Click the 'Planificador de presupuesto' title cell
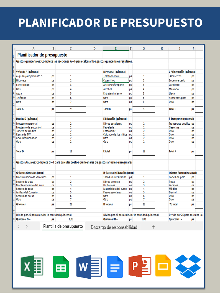 pos(42,55)
